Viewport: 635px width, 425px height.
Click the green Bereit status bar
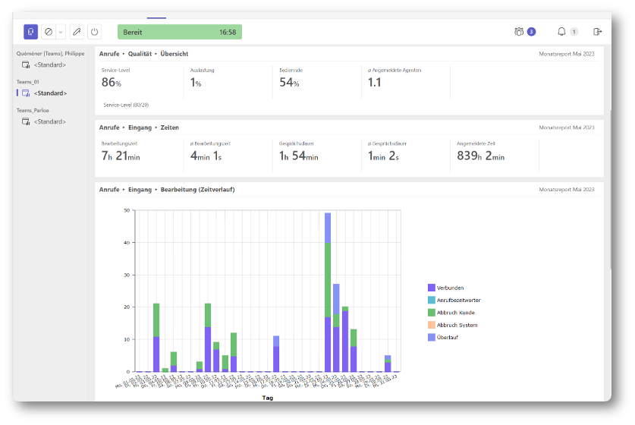tap(180, 32)
